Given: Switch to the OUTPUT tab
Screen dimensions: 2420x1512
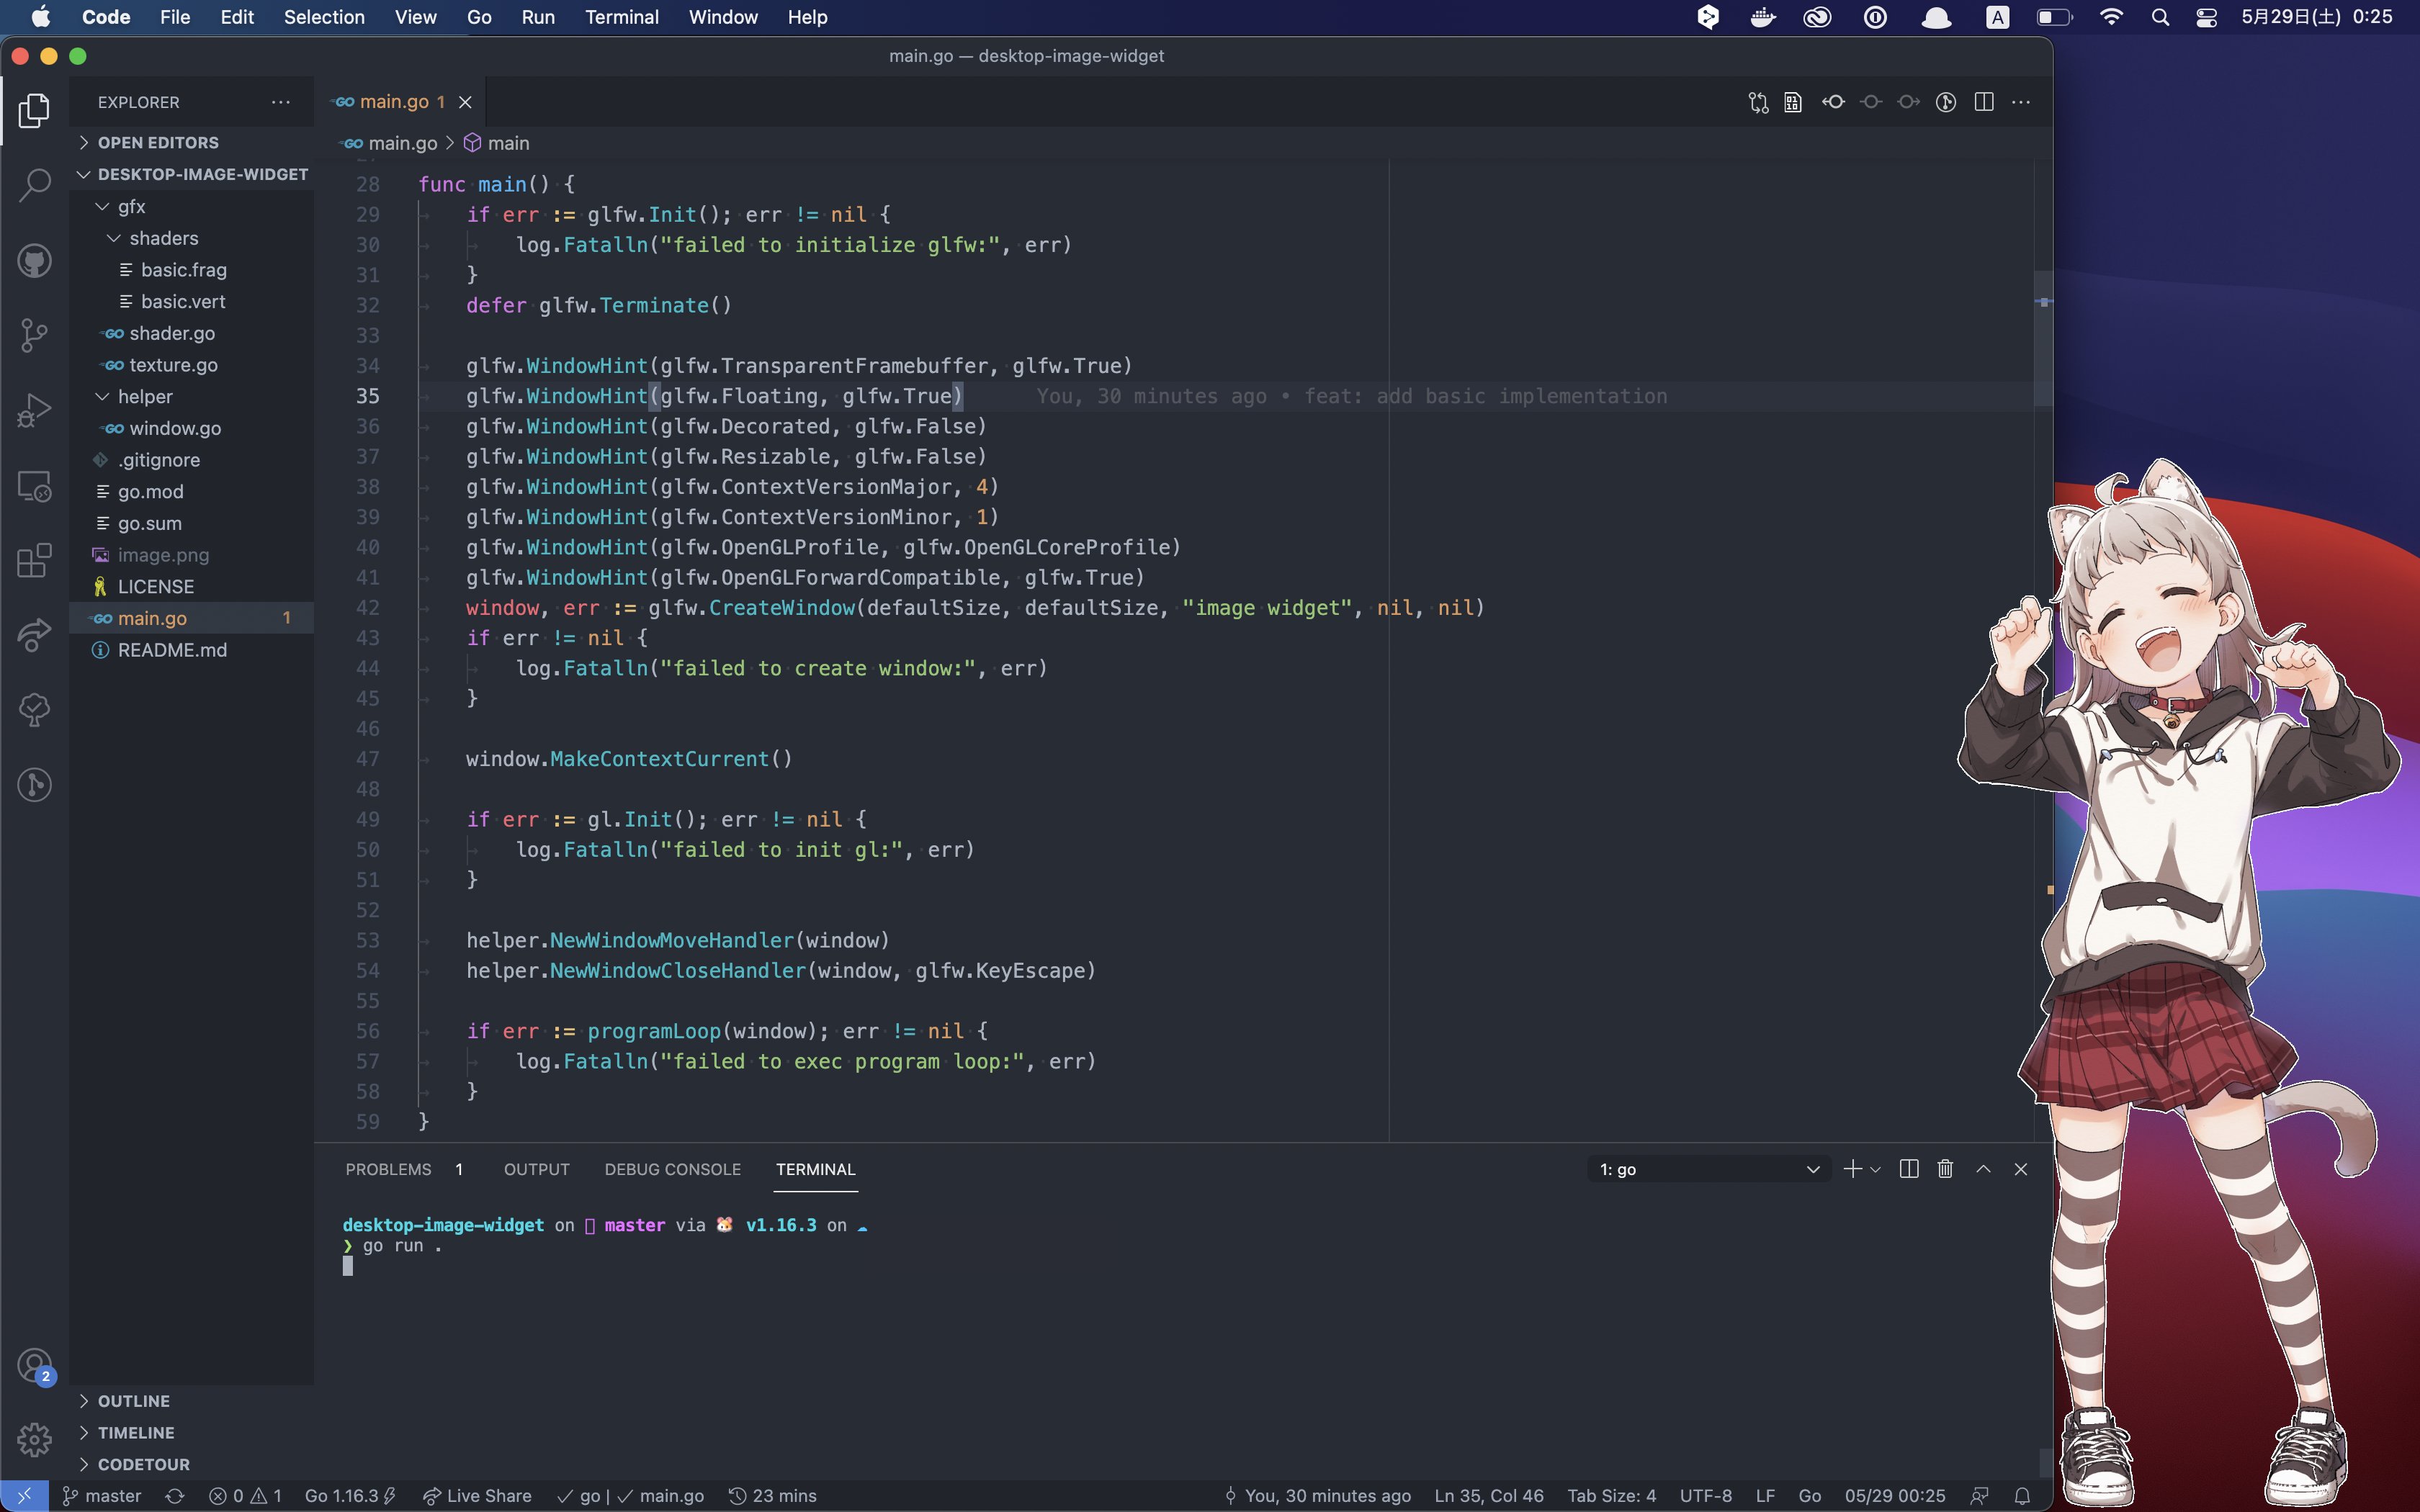Looking at the screenshot, I should [x=537, y=1169].
